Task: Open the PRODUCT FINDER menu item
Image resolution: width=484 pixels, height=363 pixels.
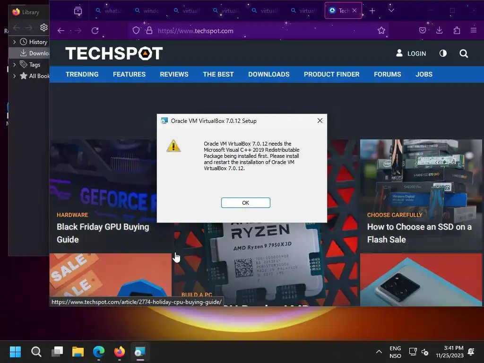Action: coord(331,74)
